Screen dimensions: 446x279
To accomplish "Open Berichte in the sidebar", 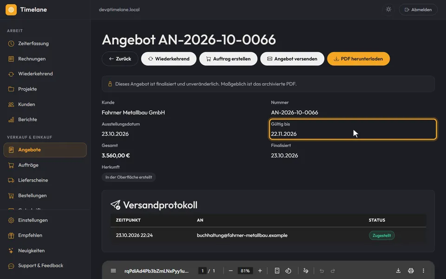I will [45, 120].
